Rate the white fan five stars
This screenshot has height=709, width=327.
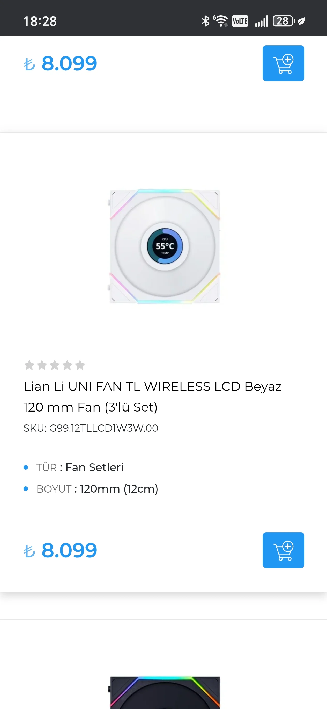[80, 365]
